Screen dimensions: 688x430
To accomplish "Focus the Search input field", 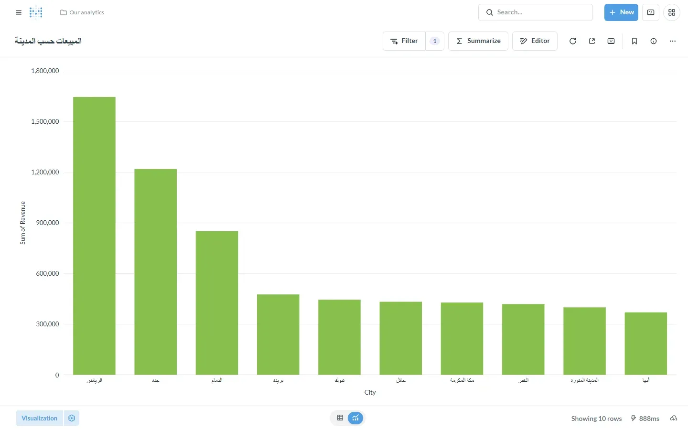I will pyautogui.click(x=536, y=12).
